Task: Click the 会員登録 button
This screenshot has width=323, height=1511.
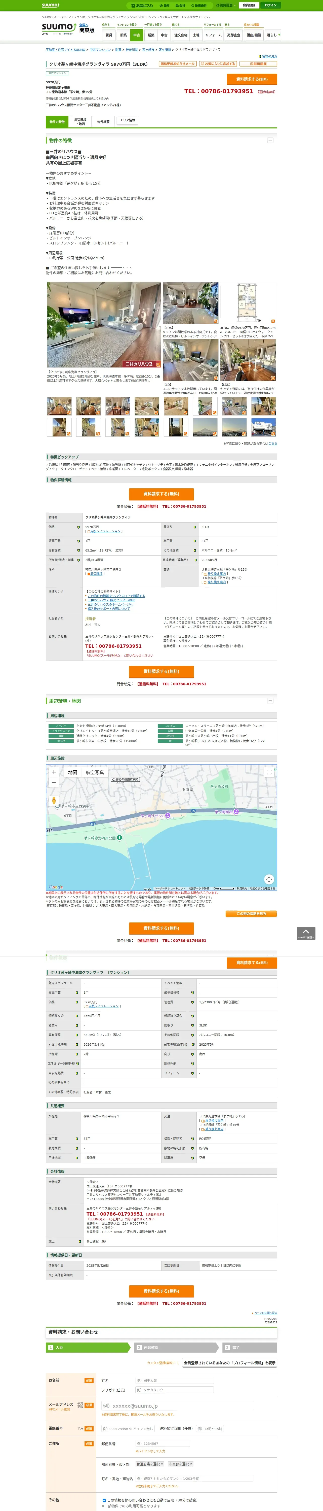Action: (x=249, y=5)
